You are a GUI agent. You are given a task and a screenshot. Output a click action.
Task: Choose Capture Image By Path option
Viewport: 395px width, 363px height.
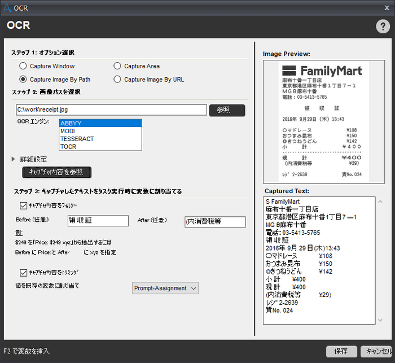23,80
